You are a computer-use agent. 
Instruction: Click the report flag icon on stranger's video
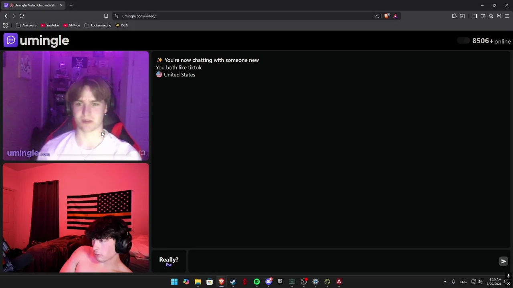click(142, 153)
